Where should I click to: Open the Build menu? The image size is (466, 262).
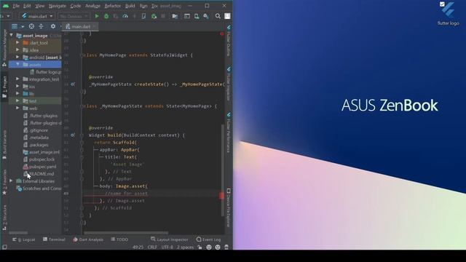pos(130,6)
